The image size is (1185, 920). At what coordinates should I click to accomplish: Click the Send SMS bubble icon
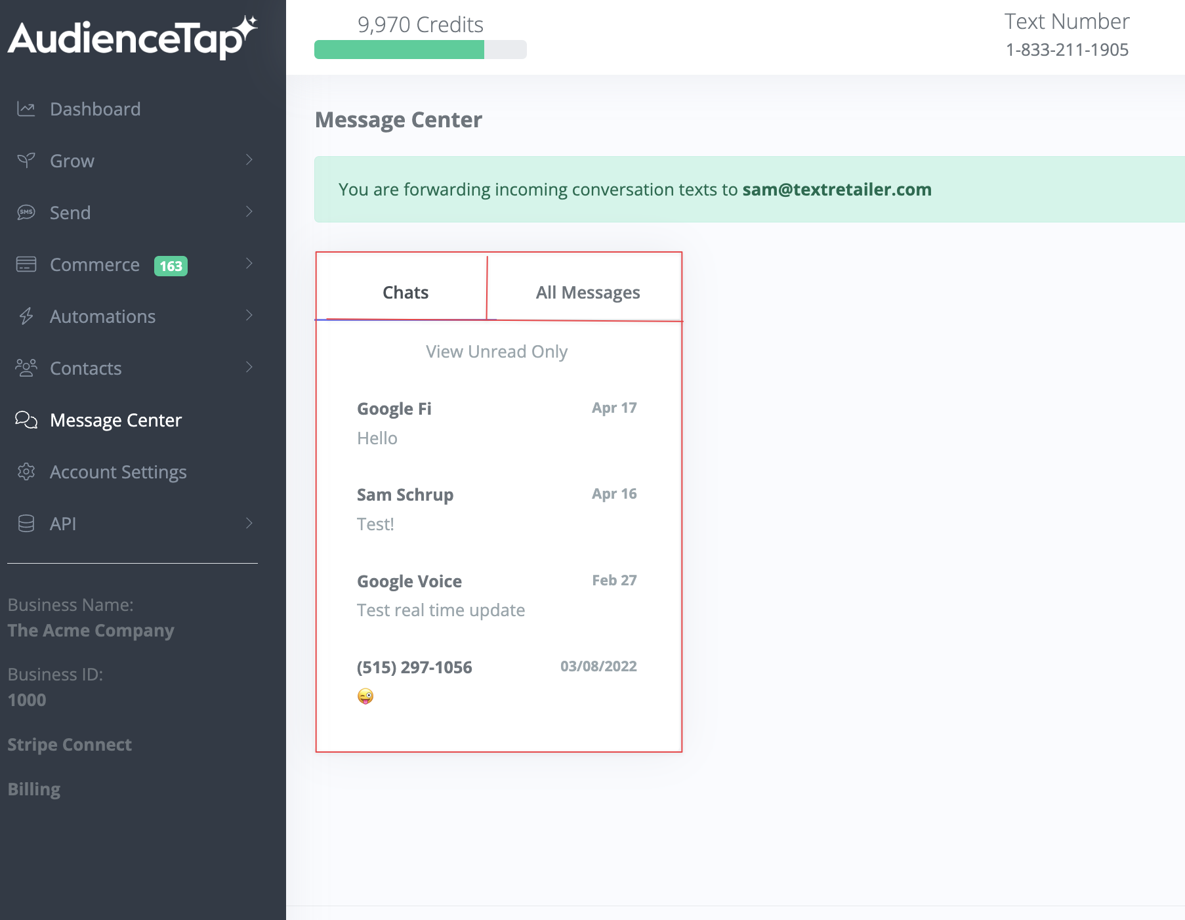26,212
